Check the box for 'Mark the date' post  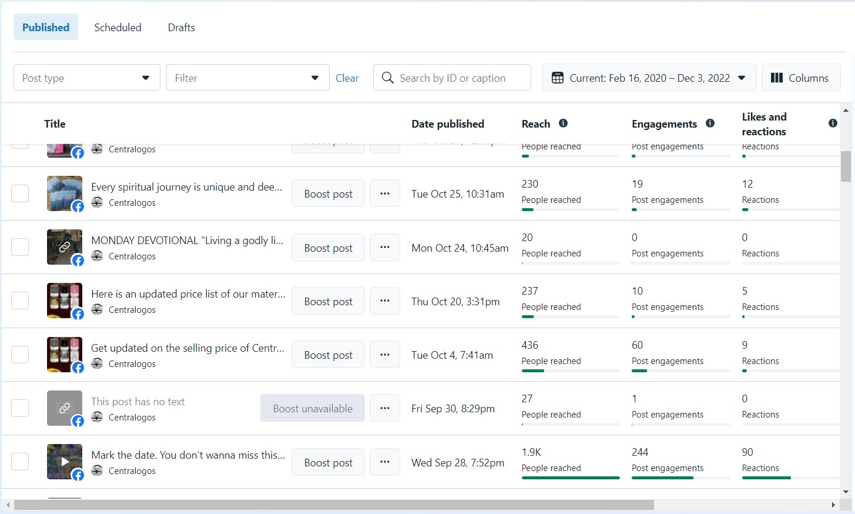tap(20, 462)
